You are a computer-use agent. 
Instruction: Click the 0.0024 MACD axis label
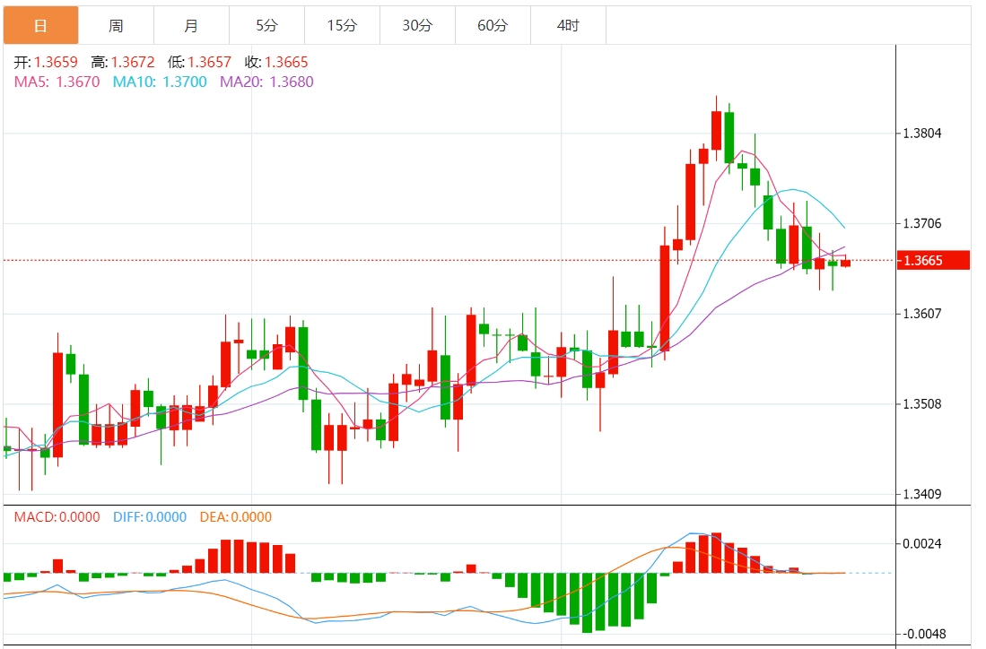point(922,543)
